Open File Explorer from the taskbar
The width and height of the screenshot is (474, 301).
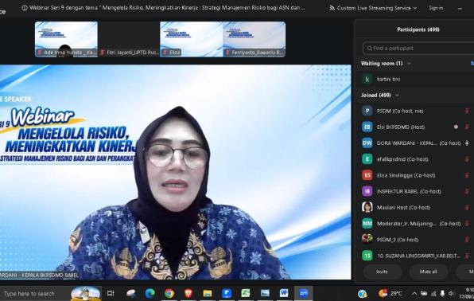click(x=208, y=293)
